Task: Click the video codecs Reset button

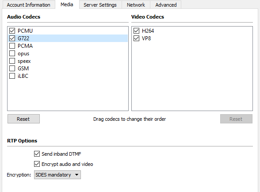Action: tap(236, 119)
